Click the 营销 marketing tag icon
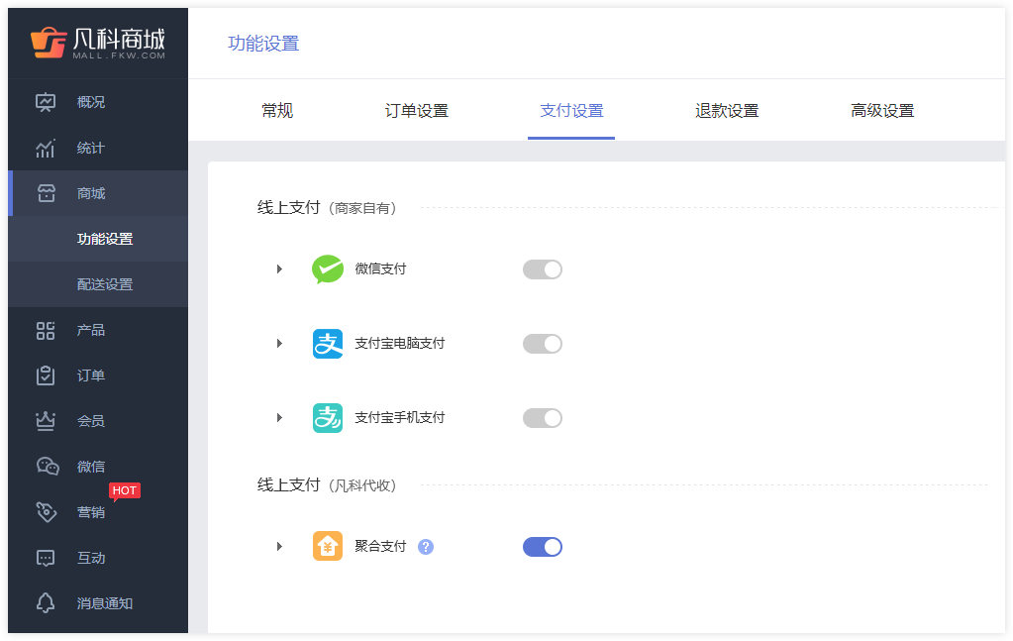The height and width of the screenshot is (641, 1013). [46, 512]
